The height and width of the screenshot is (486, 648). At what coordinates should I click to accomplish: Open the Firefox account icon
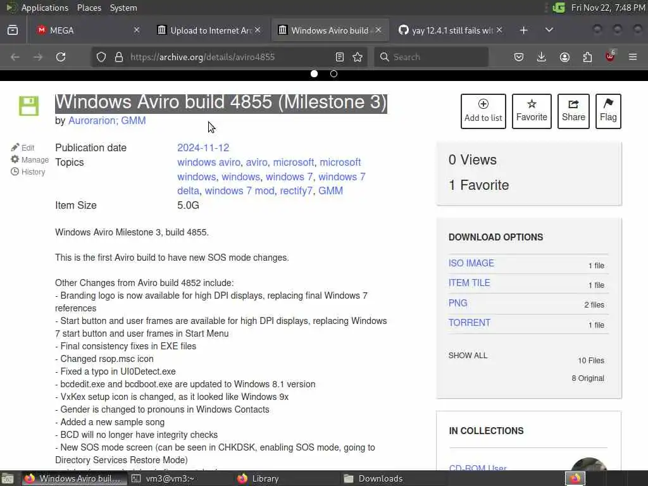point(564,57)
